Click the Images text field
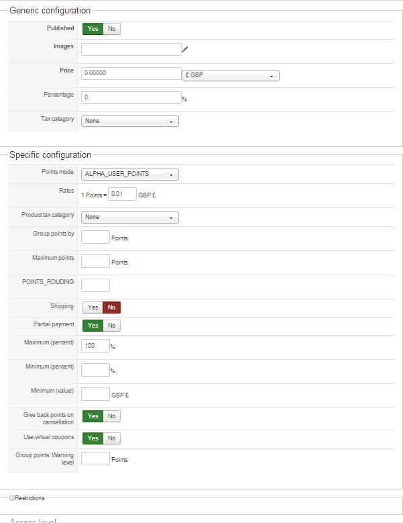 (x=131, y=49)
